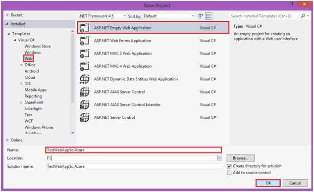This screenshot has height=192, width=314.
Task: Click the search magnifier icon
Action: point(303,16)
